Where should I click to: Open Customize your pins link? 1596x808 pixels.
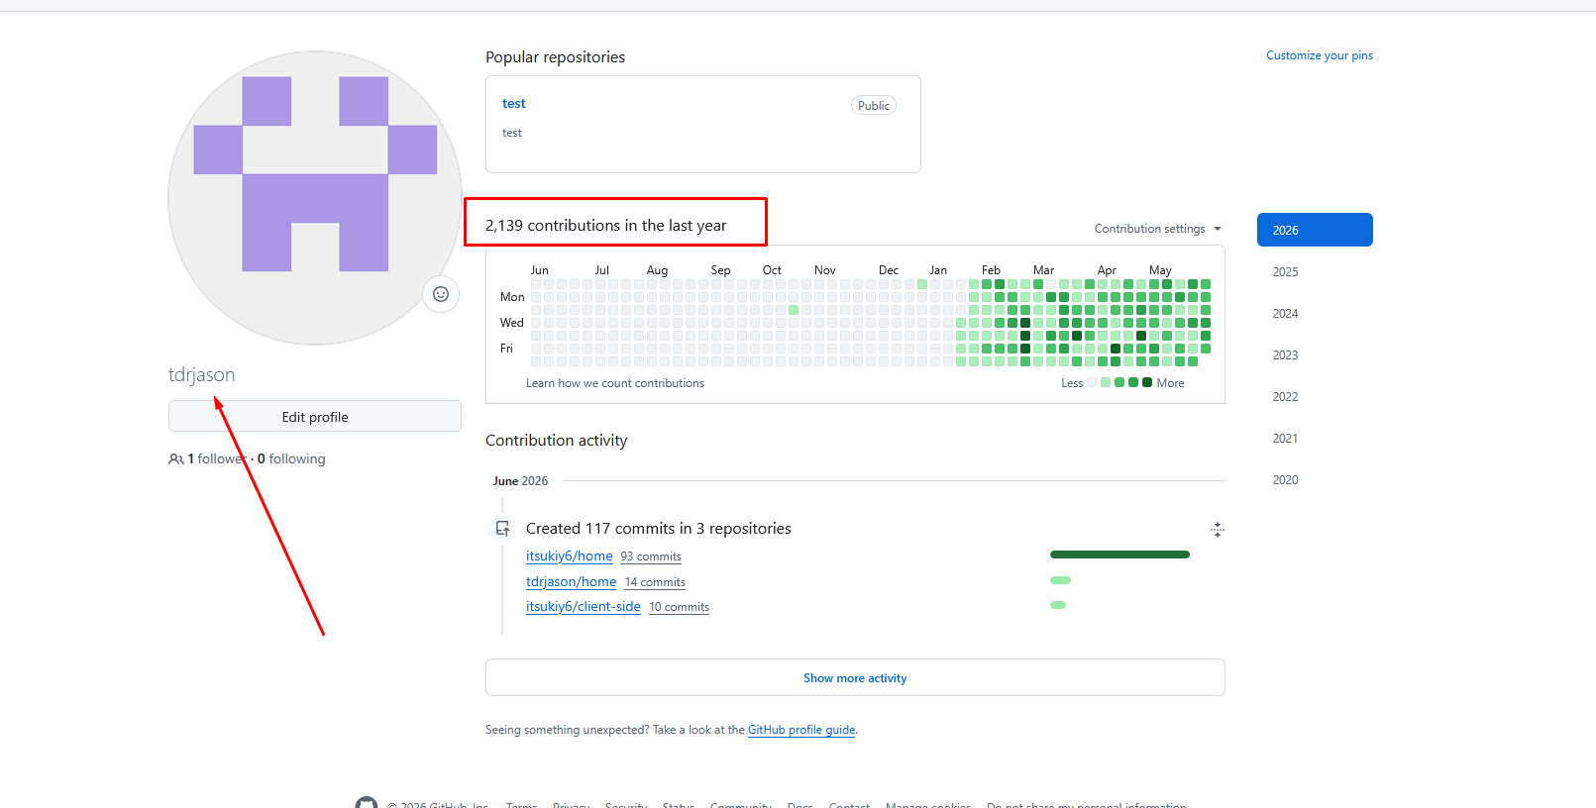(x=1320, y=55)
